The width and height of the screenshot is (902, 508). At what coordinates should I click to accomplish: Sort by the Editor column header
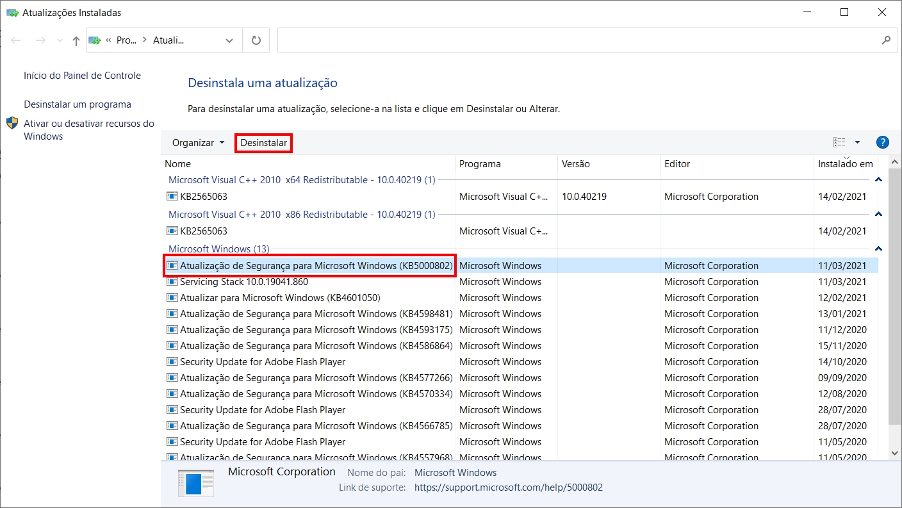pyautogui.click(x=737, y=164)
